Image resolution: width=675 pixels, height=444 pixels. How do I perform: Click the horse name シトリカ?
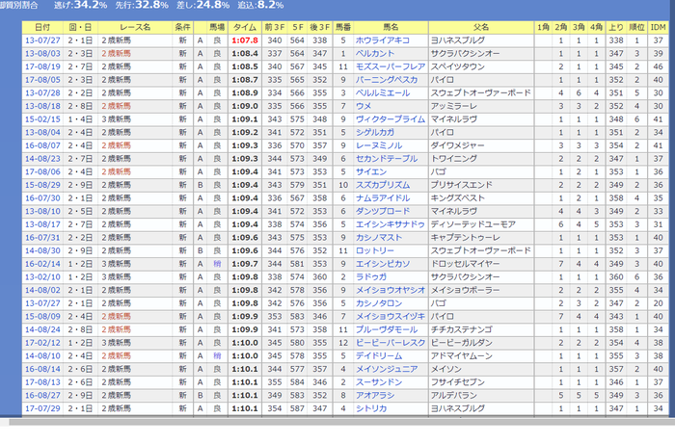(370, 408)
